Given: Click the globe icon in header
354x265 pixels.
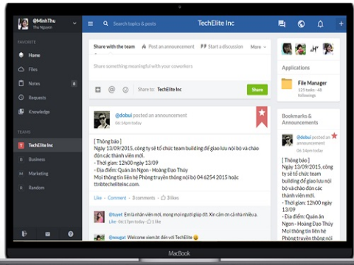Looking at the screenshot, I should [x=301, y=24].
